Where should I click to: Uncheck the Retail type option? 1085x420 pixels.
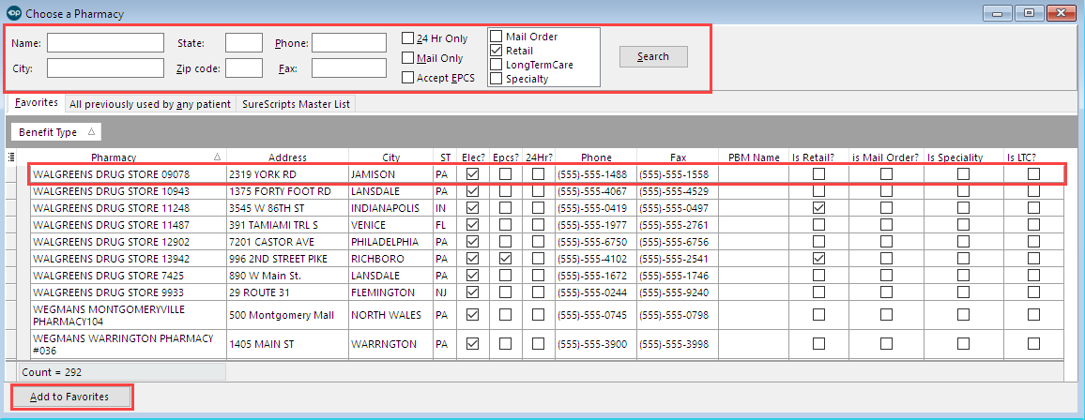pos(496,51)
